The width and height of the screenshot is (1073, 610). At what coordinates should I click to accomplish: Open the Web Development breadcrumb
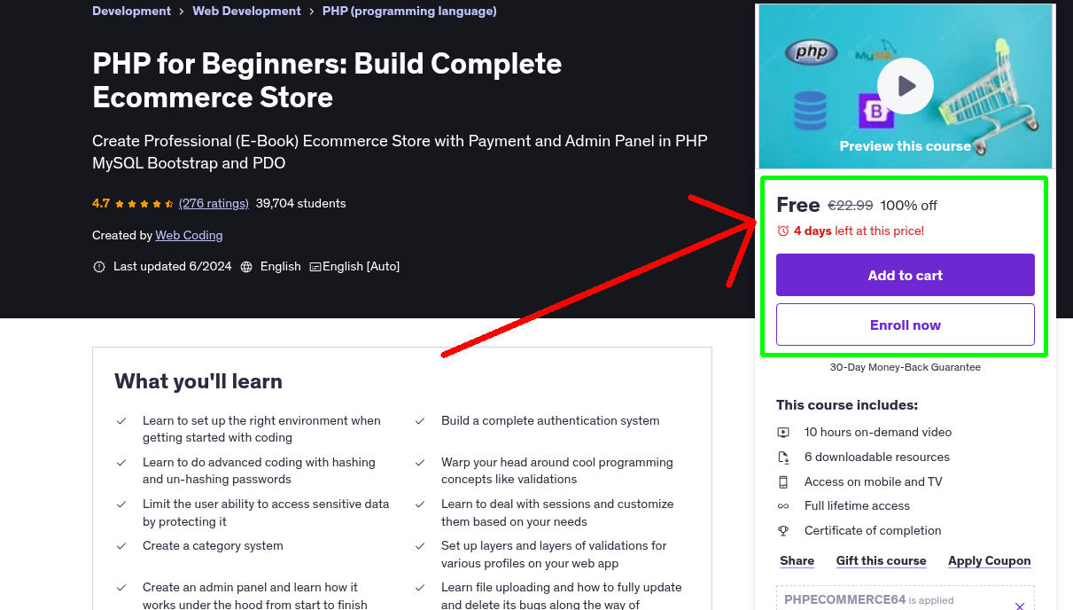tap(247, 12)
